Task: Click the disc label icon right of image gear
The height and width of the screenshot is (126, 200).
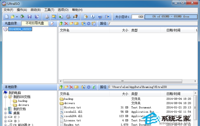Action: [94, 24]
